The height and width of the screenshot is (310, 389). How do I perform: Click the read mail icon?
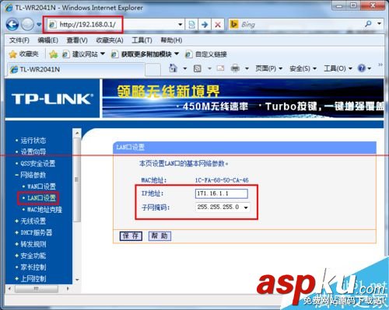coord(220,68)
